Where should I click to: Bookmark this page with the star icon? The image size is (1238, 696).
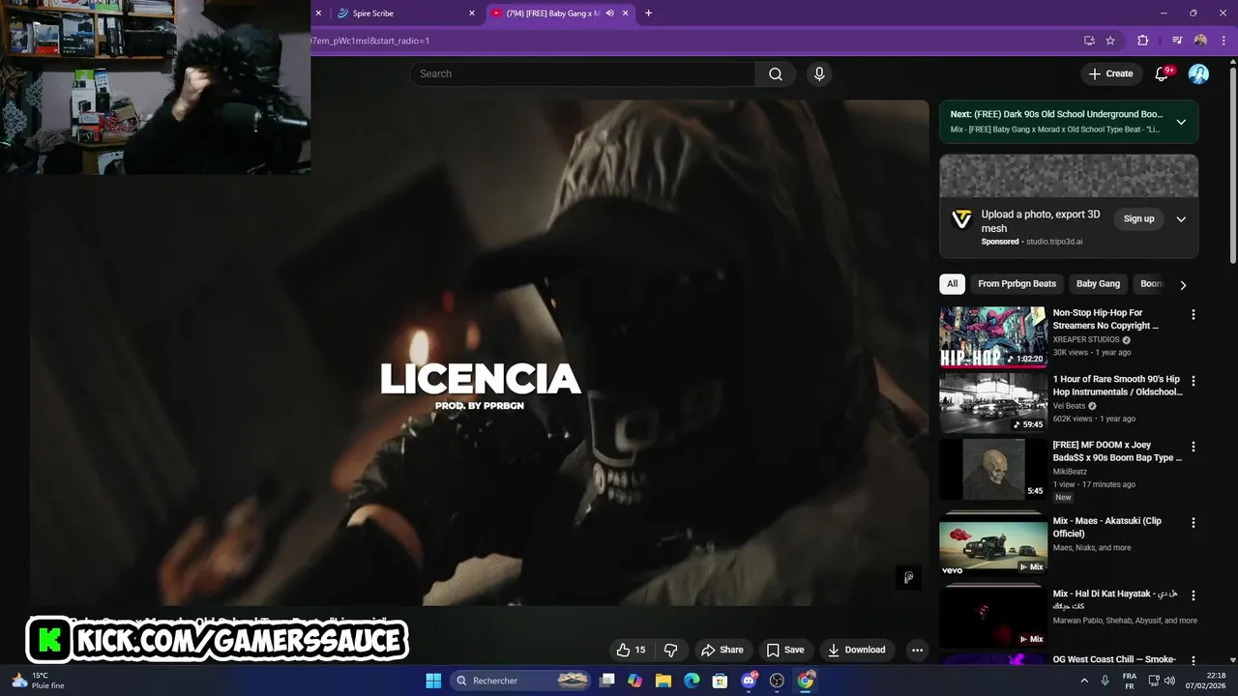click(1110, 41)
